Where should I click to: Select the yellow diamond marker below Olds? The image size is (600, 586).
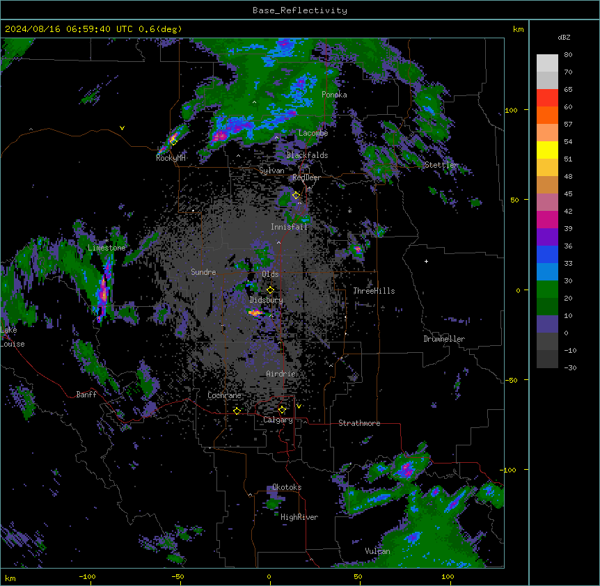click(270, 290)
